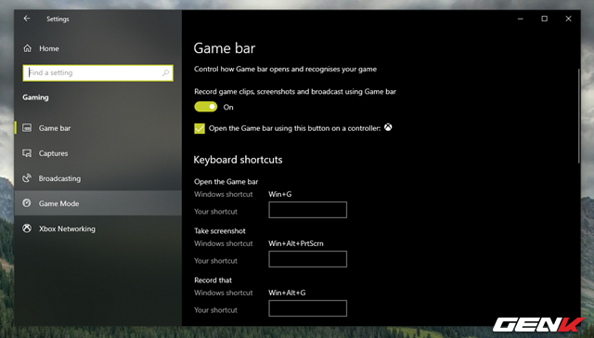This screenshot has height=338, width=594.
Task: Turn off the Record game clips toggle
Action: [206, 107]
